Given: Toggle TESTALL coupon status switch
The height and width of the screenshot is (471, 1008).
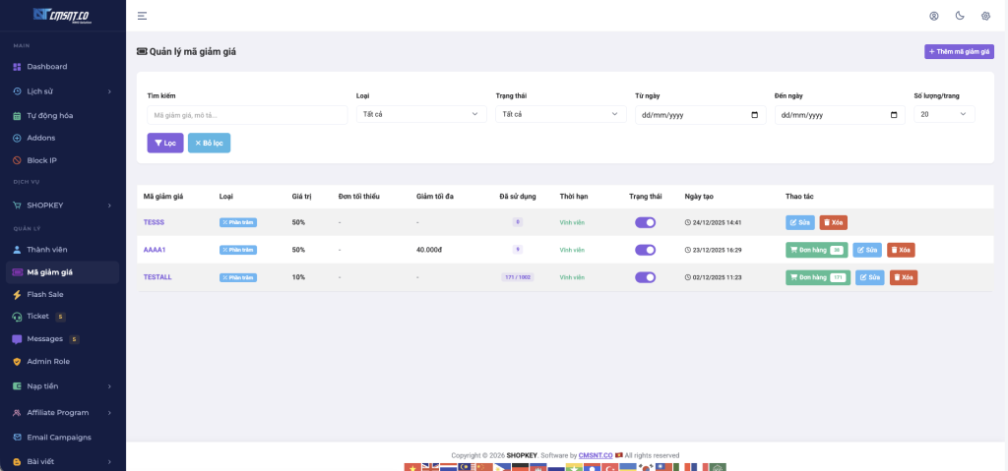Looking at the screenshot, I should click(x=645, y=277).
